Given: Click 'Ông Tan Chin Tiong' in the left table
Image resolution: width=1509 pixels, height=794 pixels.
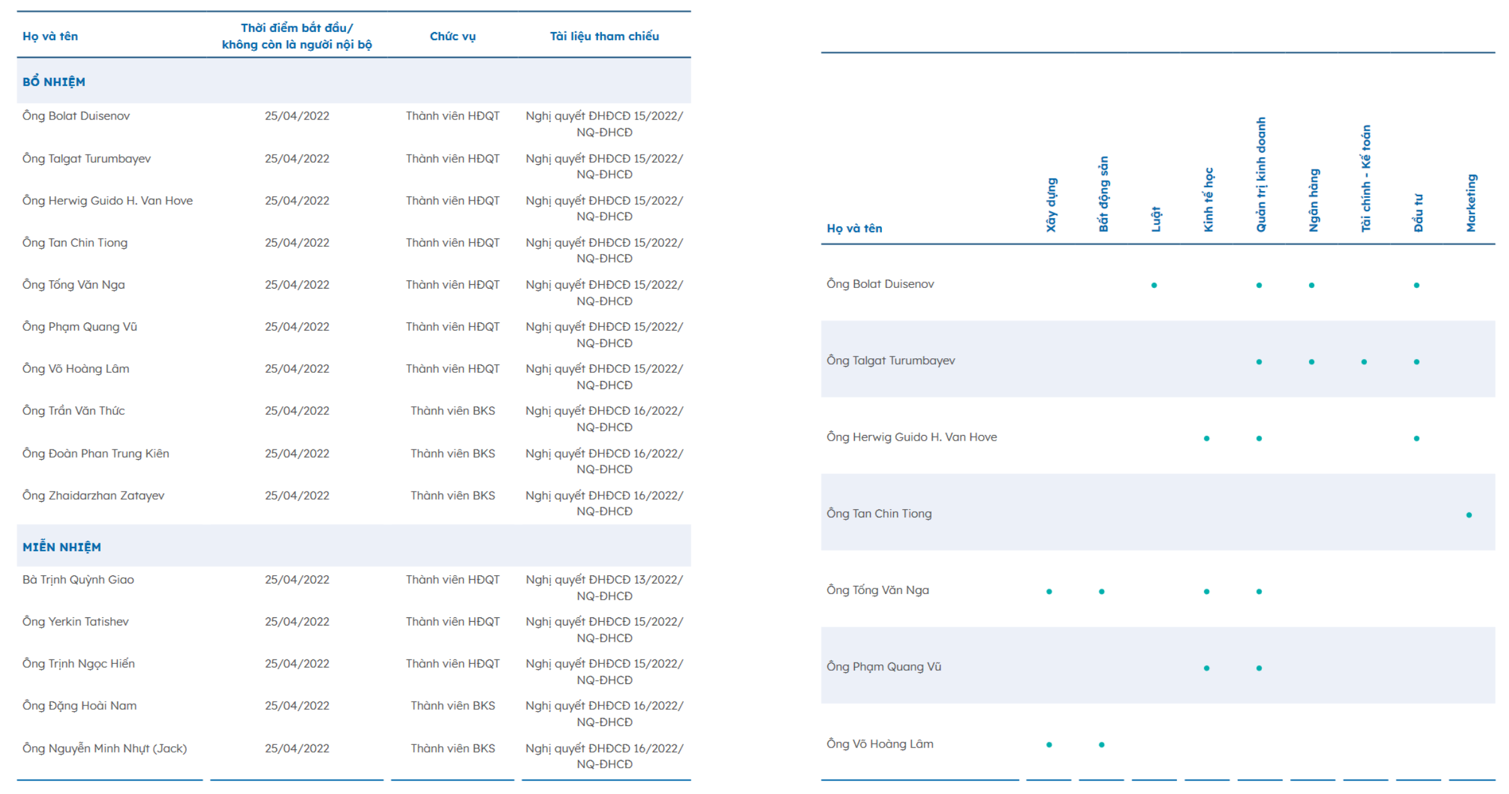Looking at the screenshot, I should pos(75,243).
